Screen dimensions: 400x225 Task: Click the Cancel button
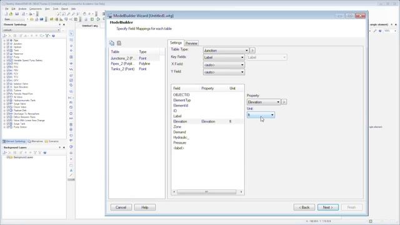click(121, 207)
